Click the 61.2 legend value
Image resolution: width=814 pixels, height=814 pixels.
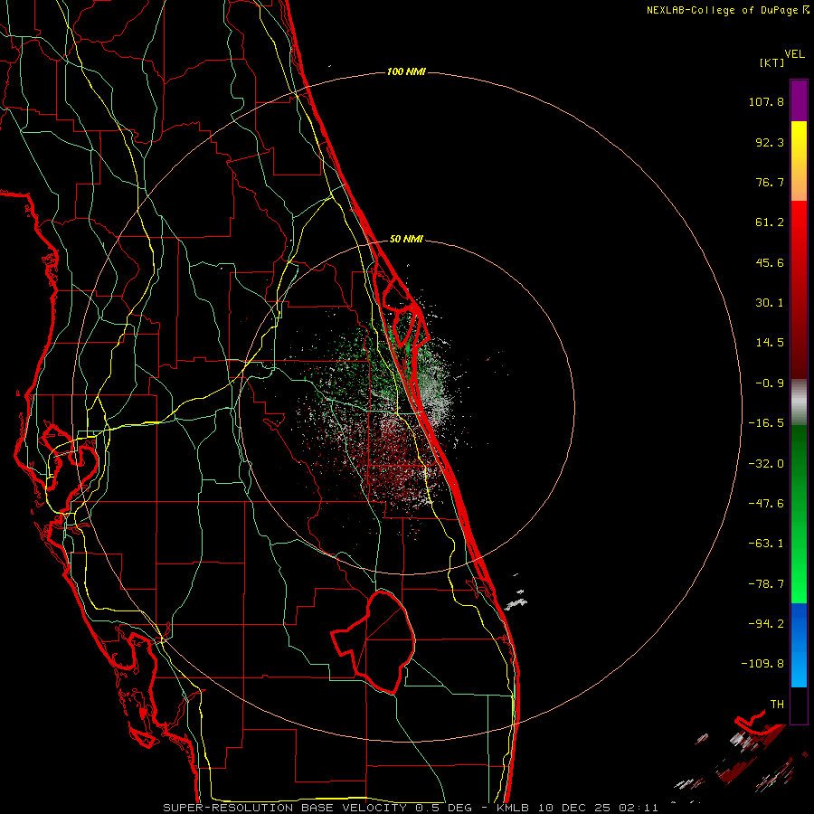tap(770, 222)
